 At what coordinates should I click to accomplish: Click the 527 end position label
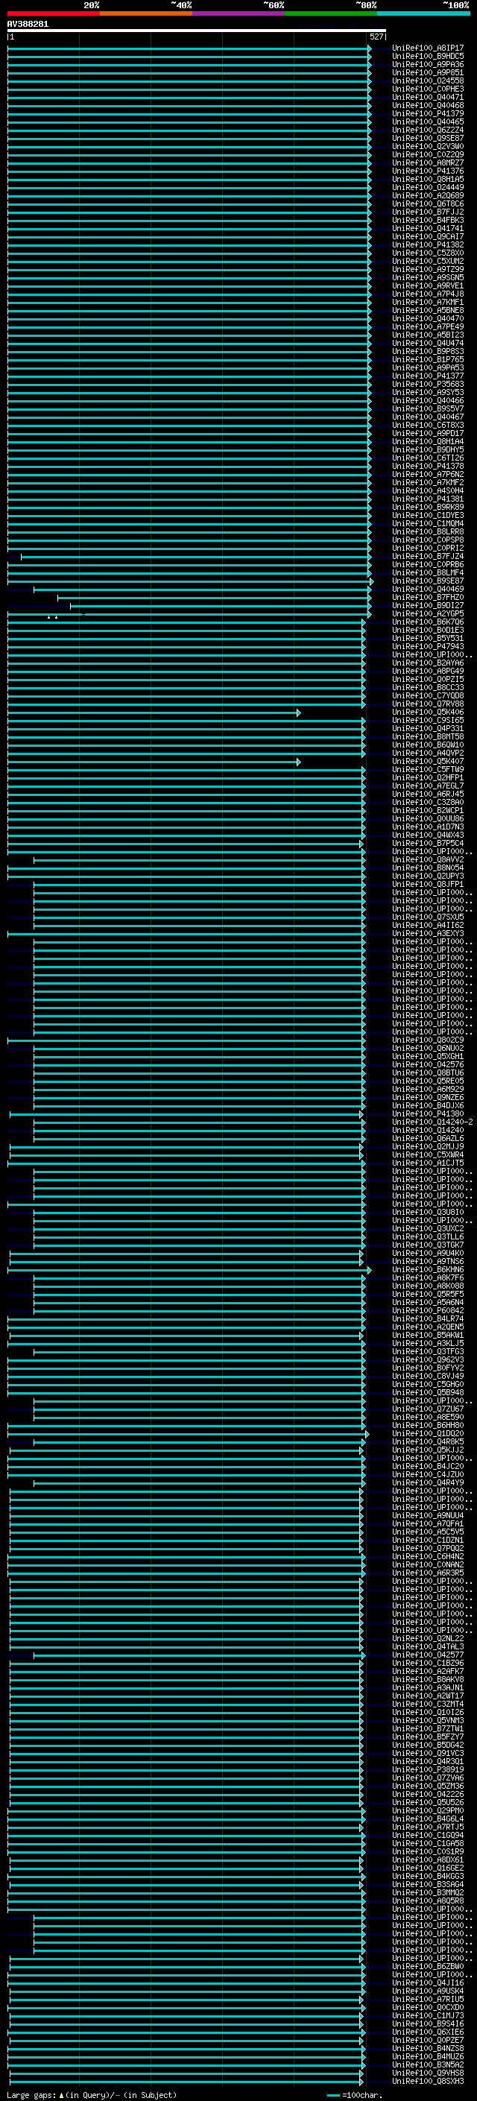click(x=376, y=37)
